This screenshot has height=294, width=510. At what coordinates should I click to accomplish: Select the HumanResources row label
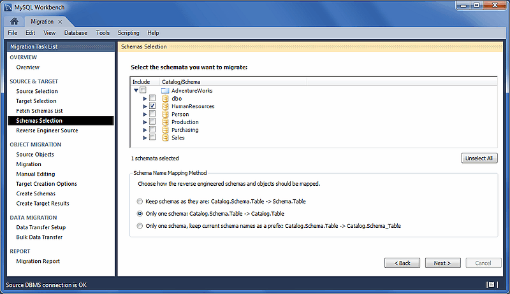tap(193, 106)
